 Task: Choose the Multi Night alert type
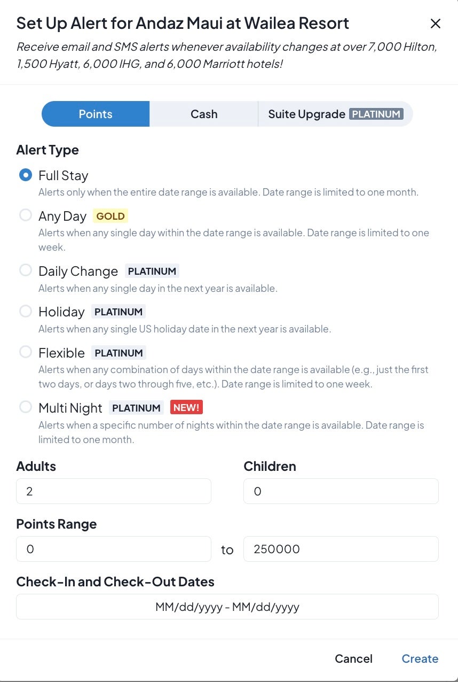pos(26,407)
